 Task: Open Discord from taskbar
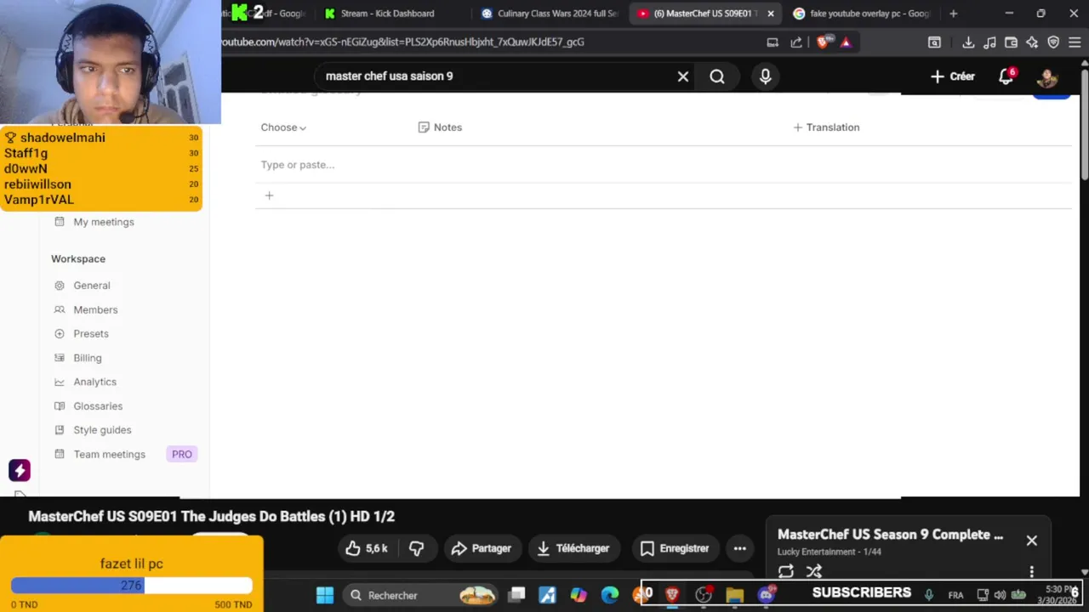pos(767,595)
